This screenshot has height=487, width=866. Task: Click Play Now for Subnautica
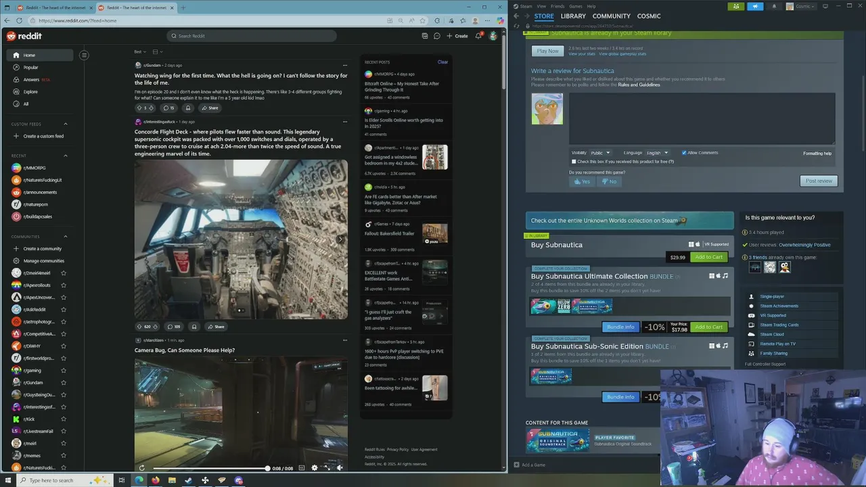click(548, 51)
